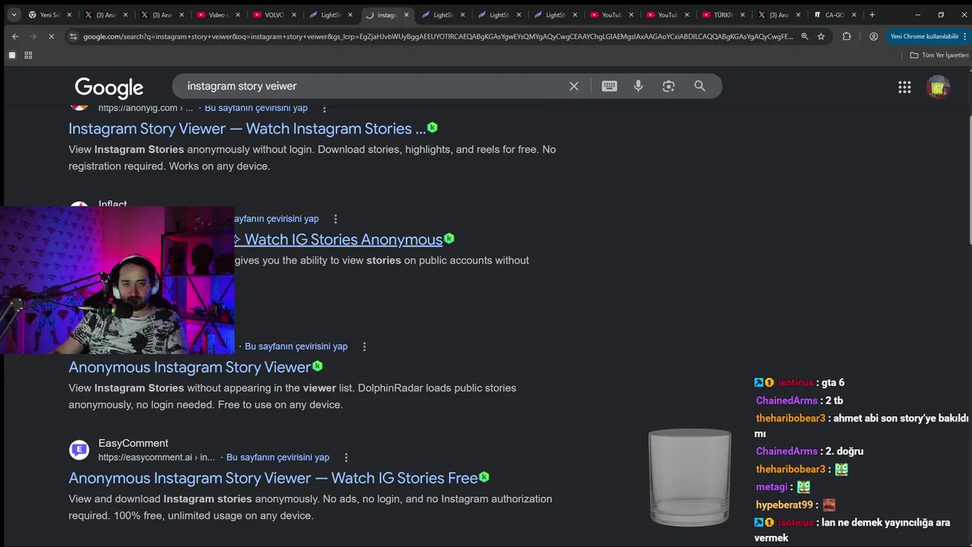Open the Tüm Yer İşaretleri bookmarks folder

point(939,55)
